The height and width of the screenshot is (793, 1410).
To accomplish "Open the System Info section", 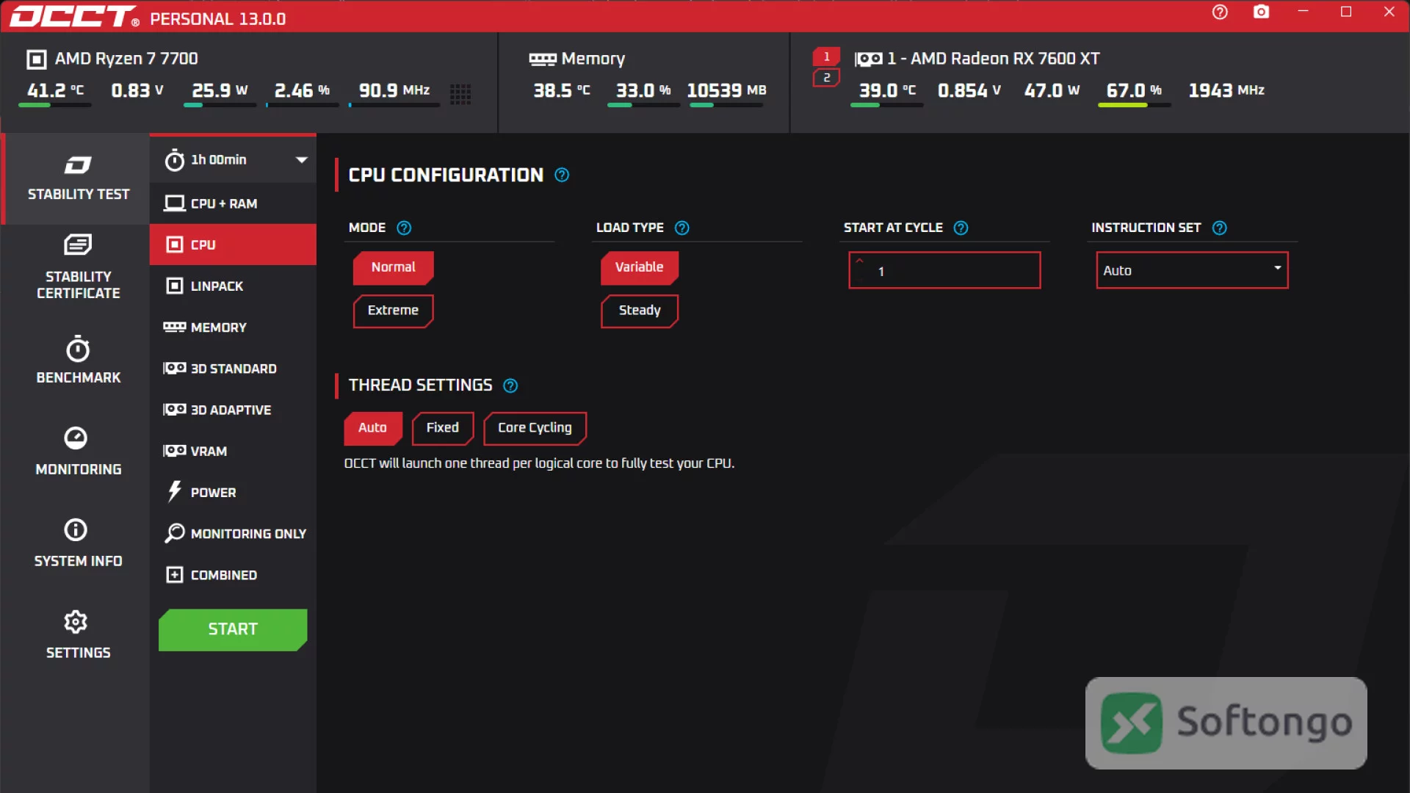I will [78, 543].
